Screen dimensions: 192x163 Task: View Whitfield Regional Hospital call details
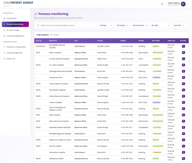point(183,134)
